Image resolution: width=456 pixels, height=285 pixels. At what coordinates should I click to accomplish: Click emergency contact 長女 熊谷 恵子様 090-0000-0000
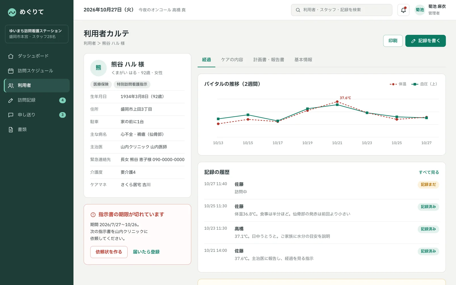tap(152, 160)
